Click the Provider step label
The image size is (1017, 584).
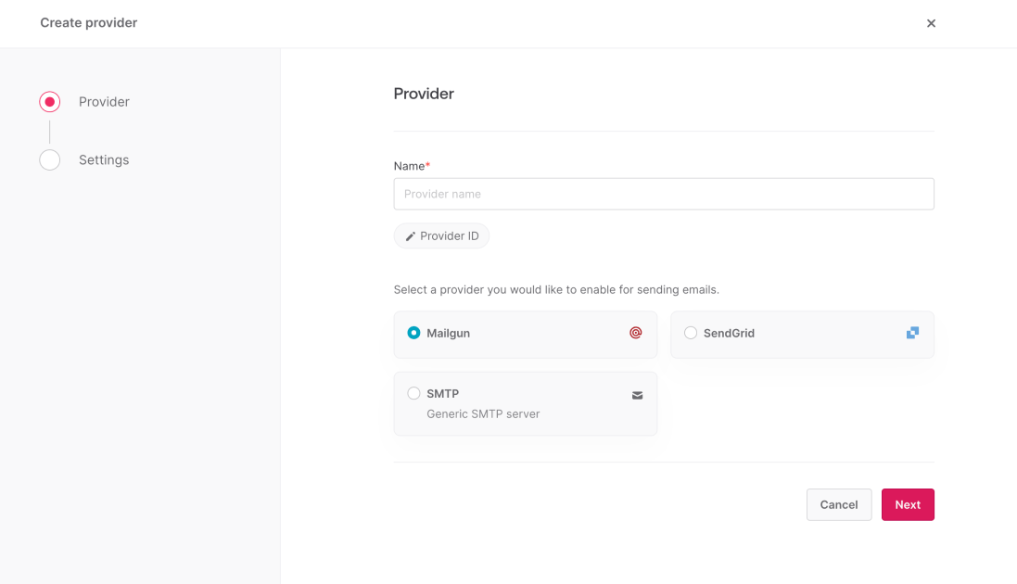104,102
